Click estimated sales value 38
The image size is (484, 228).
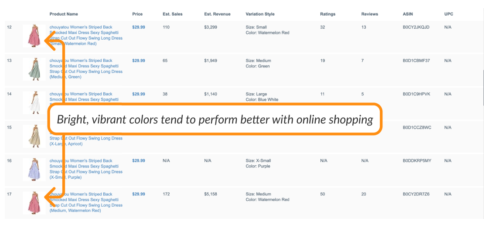coord(165,94)
